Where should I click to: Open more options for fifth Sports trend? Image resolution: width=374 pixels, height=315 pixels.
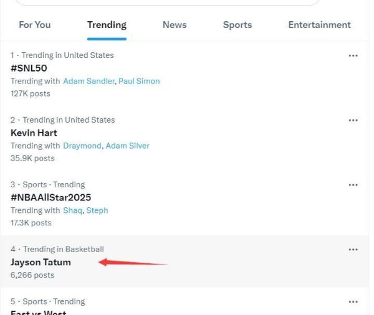[353, 302]
